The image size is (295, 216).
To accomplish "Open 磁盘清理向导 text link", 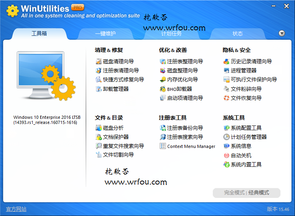I will pos(118,61).
